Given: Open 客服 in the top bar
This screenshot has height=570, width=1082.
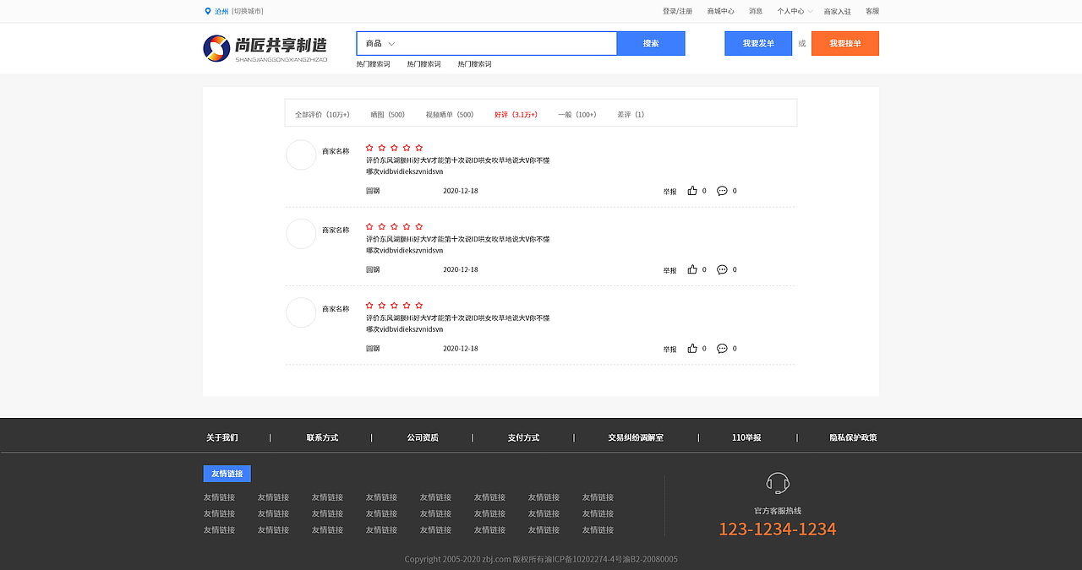Looking at the screenshot, I should coord(872,11).
